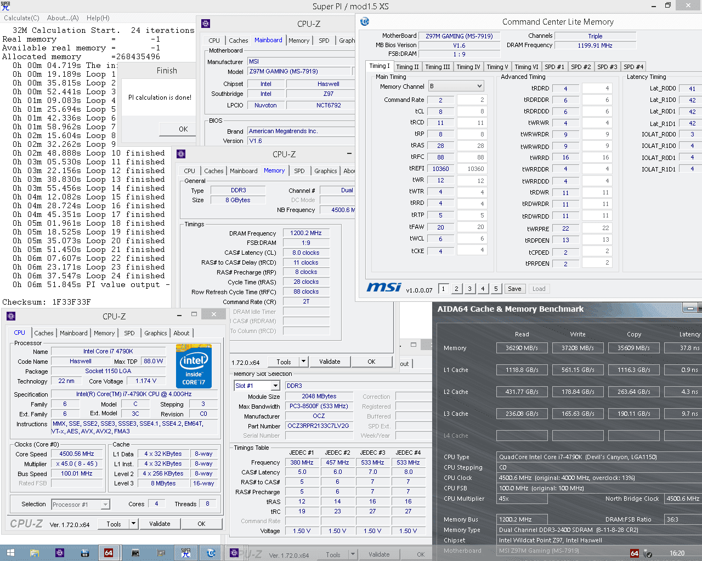This screenshot has height=561, width=702.
Task: Activate the Super PI taskbar icon
Action: click(x=186, y=553)
